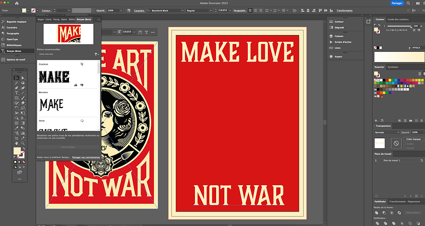
Task: Select the Type tool in toolbox
Action: [17, 93]
